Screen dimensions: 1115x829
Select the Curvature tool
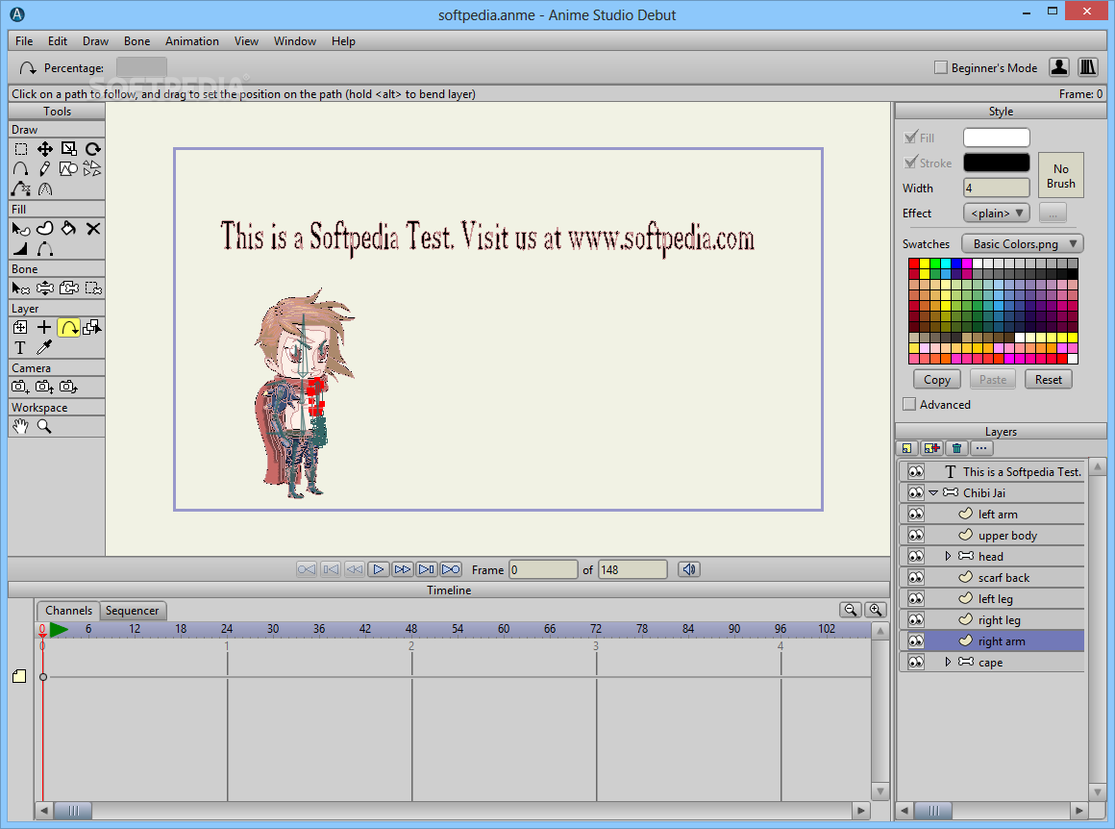click(45, 188)
